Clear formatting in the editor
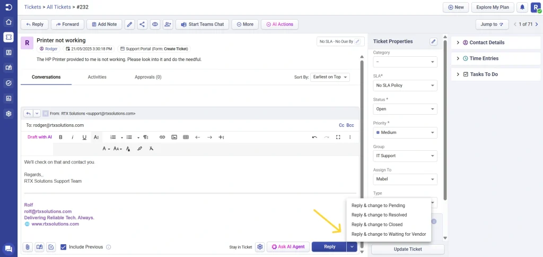Screen dimensions: 543x257 tap(151, 149)
